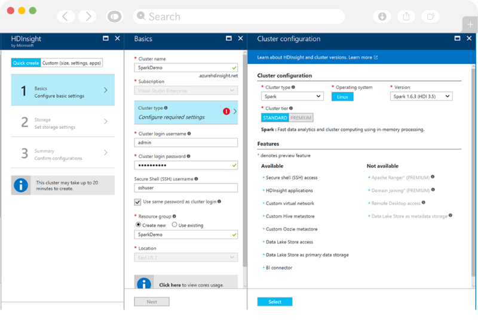Image resolution: width=478 pixels, height=328 pixels.
Task: Select Create new resource group
Action: pos(138,225)
